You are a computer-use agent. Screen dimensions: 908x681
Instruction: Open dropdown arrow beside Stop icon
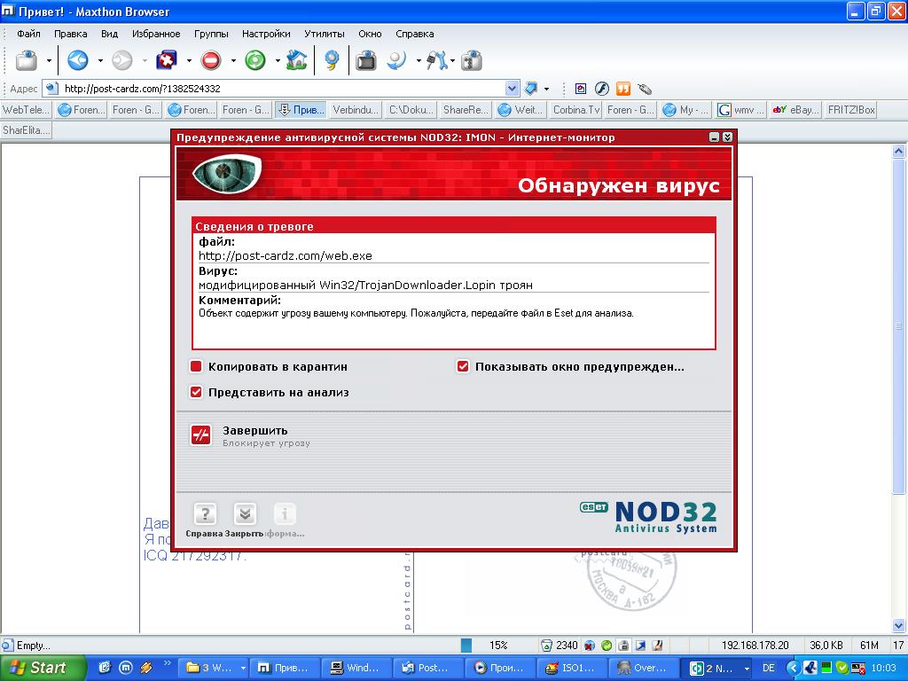click(233, 61)
